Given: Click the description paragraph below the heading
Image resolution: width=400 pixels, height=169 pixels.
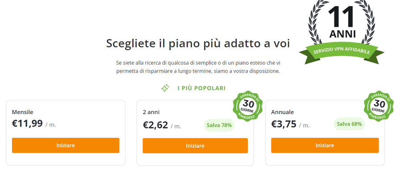Looking at the screenshot, I should [198, 67].
